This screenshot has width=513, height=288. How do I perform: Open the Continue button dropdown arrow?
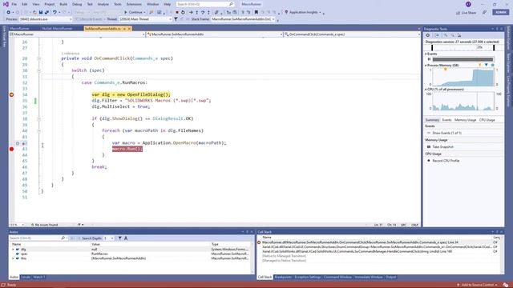(144, 13)
